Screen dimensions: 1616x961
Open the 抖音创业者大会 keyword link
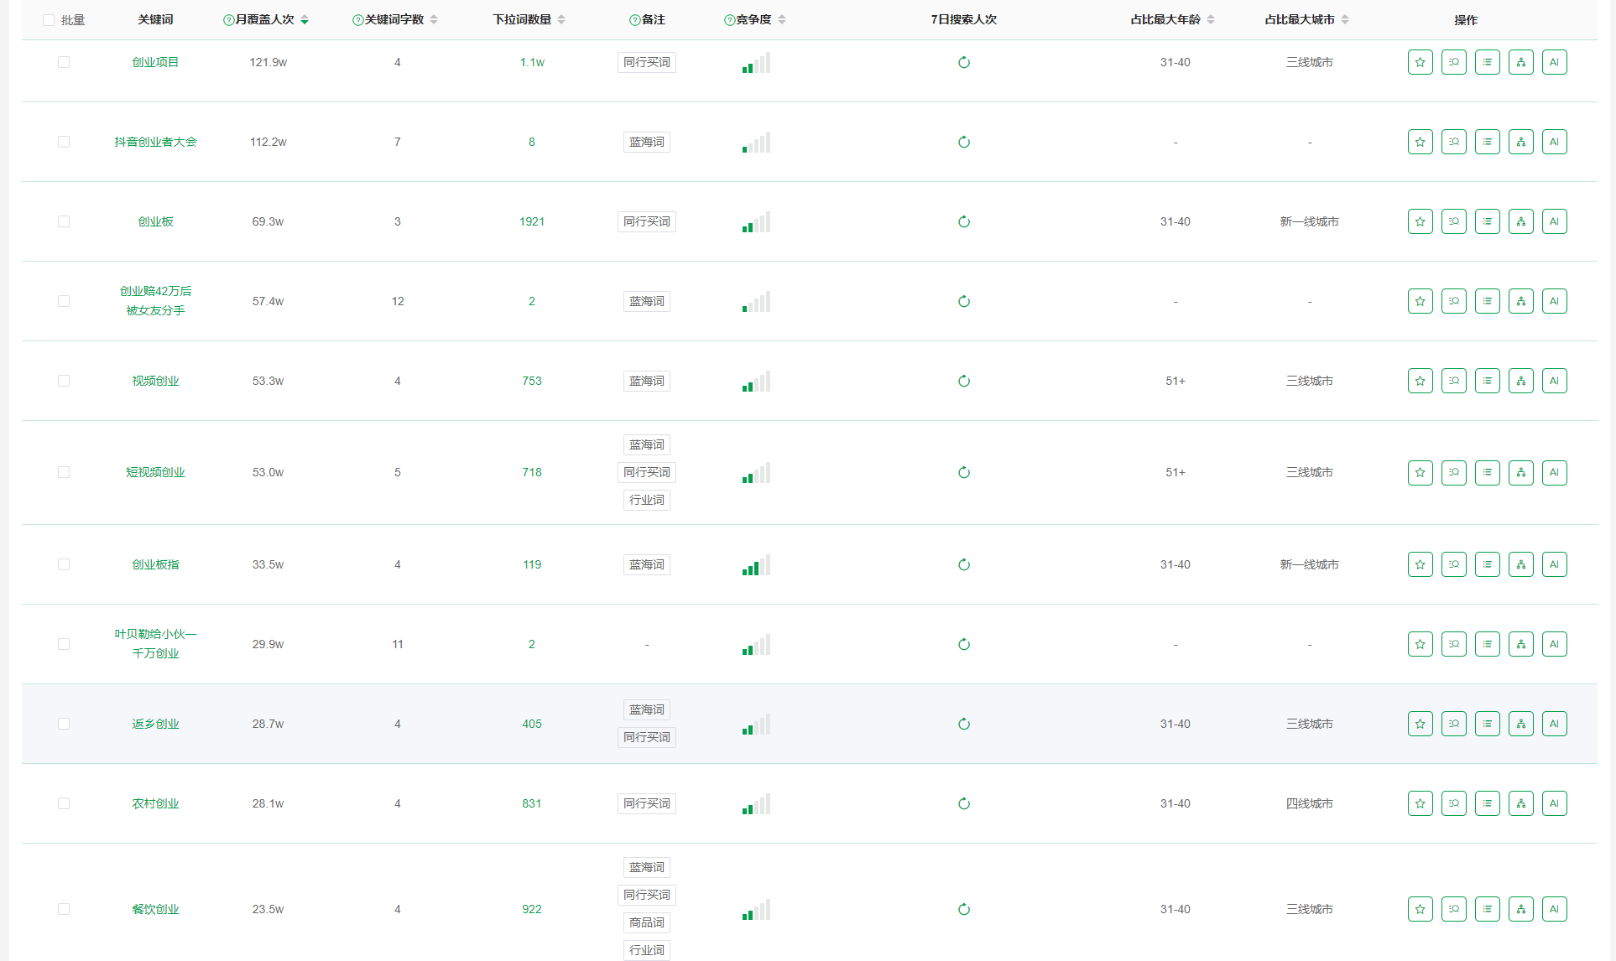tap(155, 142)
